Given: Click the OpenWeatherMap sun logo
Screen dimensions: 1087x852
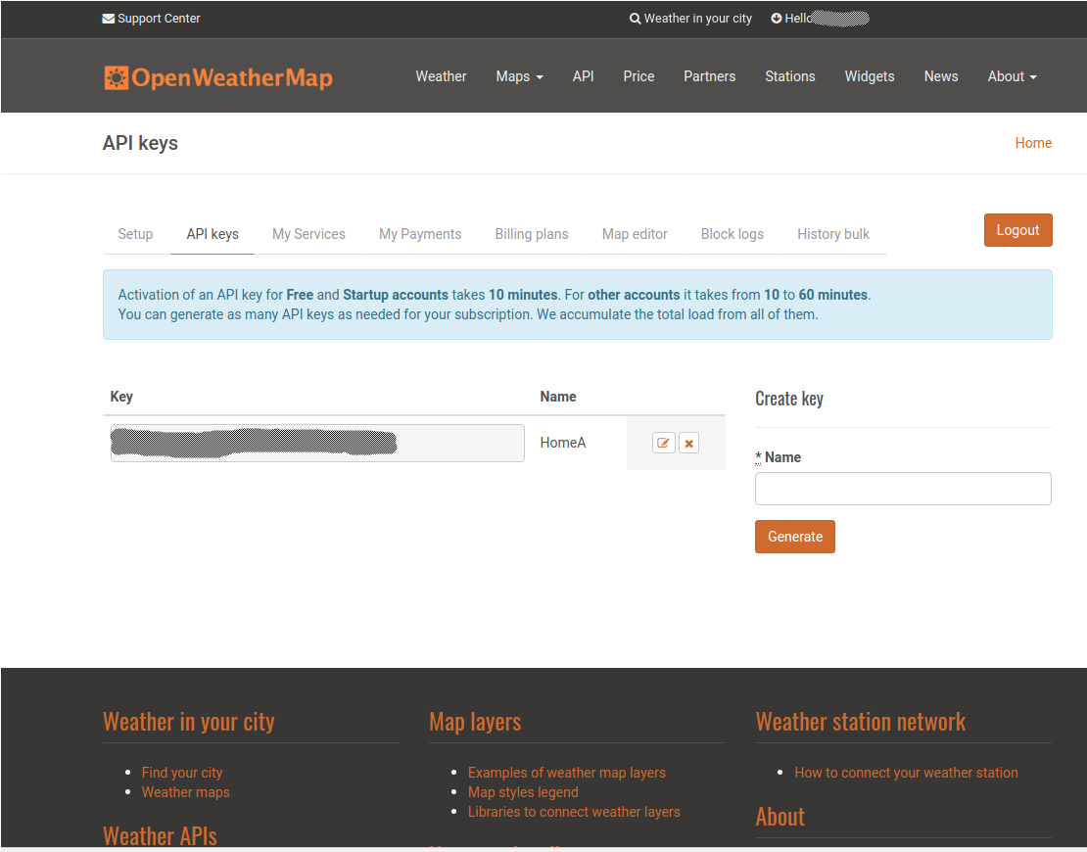Looking at the screenshot, I should coord(117,77).
